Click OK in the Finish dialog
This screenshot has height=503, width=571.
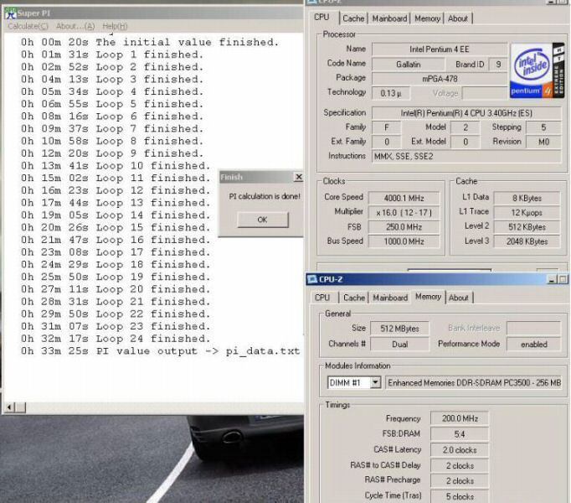click(x=263, y=220)
